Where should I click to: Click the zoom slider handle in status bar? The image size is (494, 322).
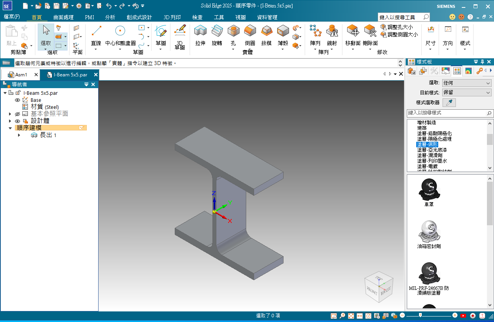(420, 316)
